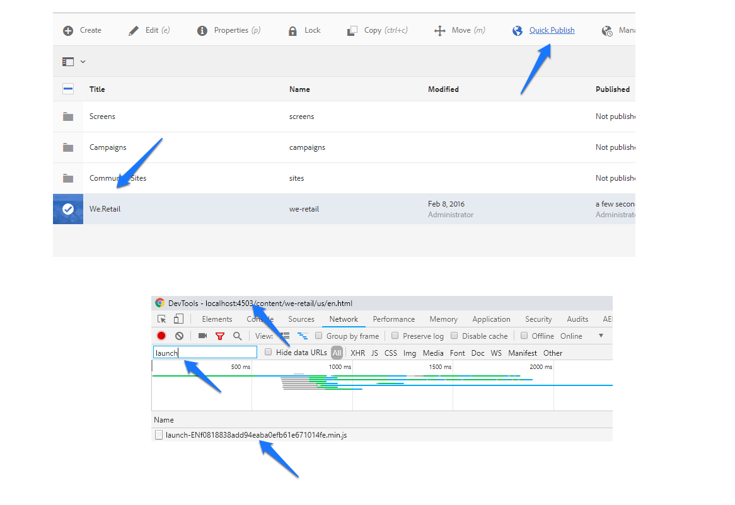Switch to the Performance tab
Viewport: 735px width, 505px height.
click(393, 319)
